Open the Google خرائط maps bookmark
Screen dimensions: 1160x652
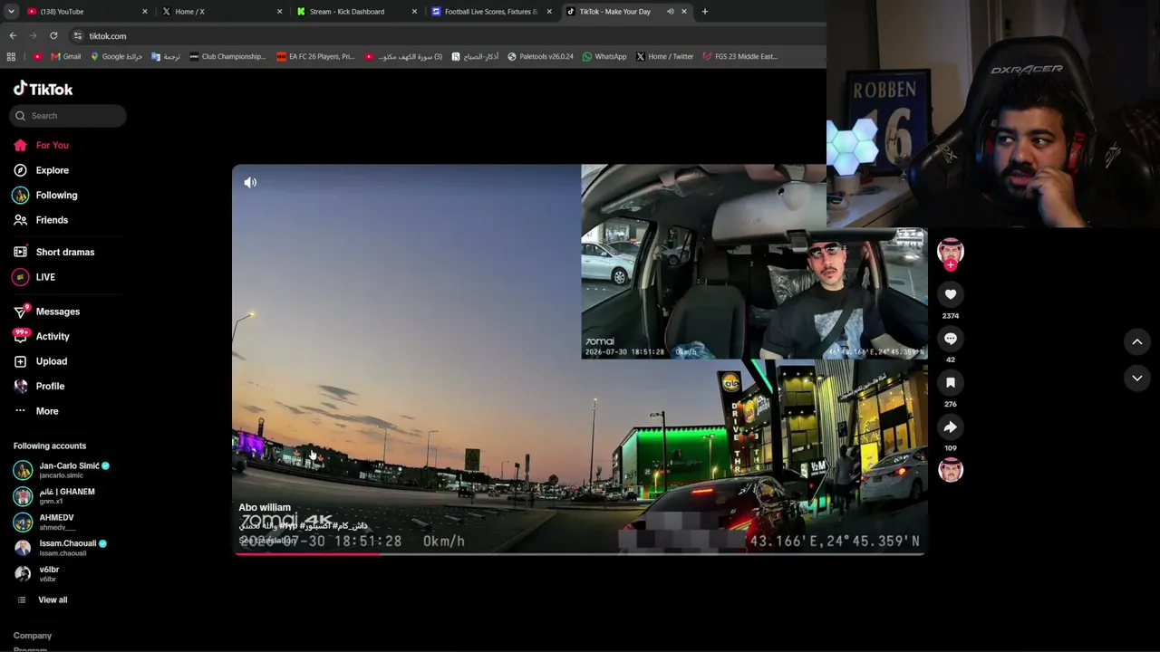(116, 56)
